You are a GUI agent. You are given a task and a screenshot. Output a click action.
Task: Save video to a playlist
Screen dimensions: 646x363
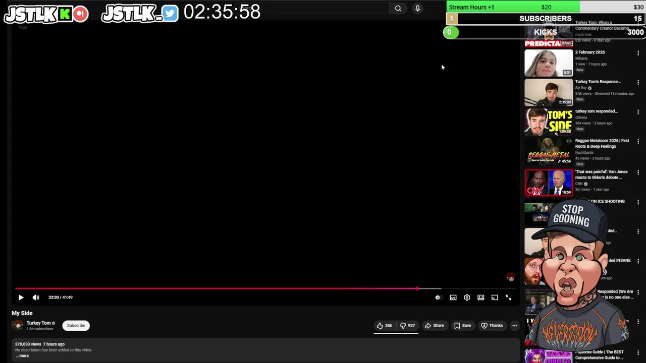(463, 326)
